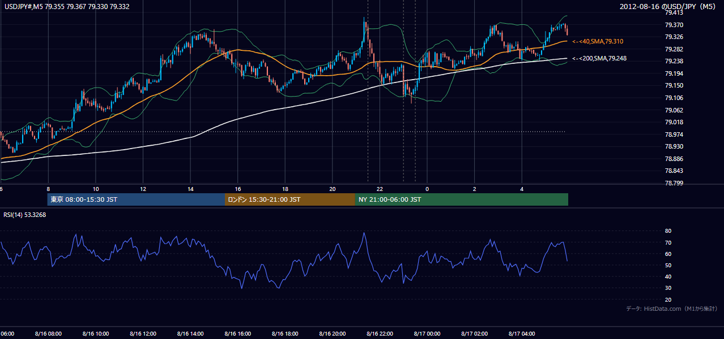Click hour label 14 under price chart
This screenshot has height=339, width=724.
[x=190, y=189]
